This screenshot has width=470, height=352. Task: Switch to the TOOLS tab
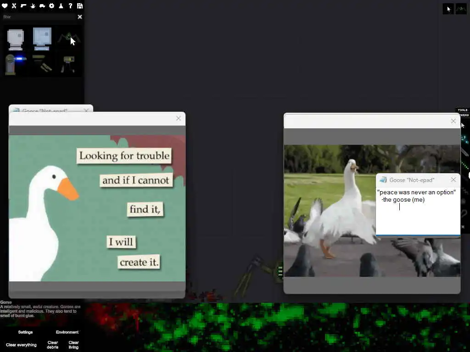tap(463, 110)
